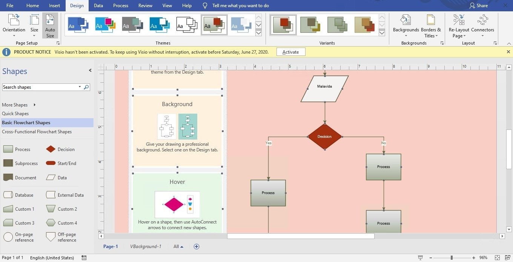Open the Connectors style menu

(x=482, y=21)
